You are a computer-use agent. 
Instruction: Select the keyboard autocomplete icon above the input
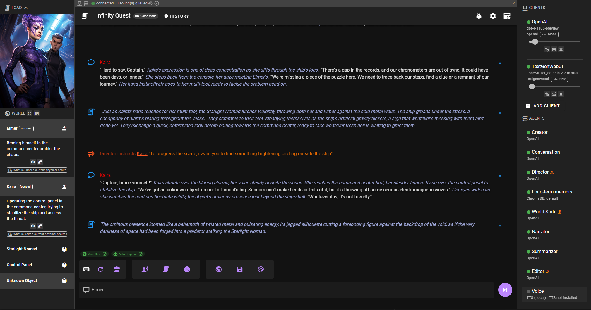pyautogui.click(x=86, y=269)
